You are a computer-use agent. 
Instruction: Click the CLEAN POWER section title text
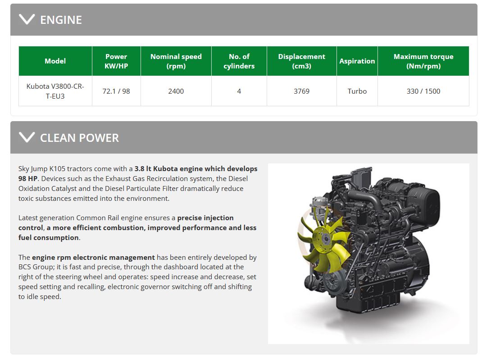tap(79, 138)
